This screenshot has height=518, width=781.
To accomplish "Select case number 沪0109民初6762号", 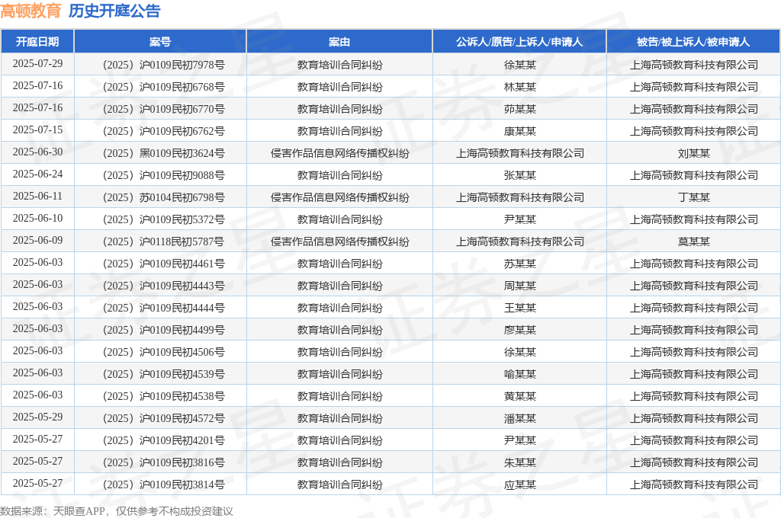I will [x=164, y=131].
